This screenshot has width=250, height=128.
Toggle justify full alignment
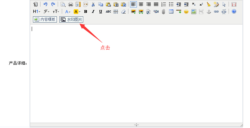pos(156,4)
